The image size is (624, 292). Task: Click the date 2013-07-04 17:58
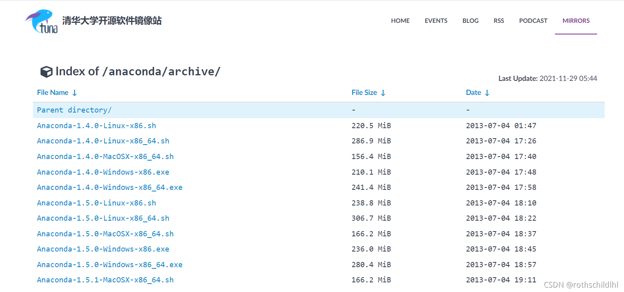coord(501,187)
